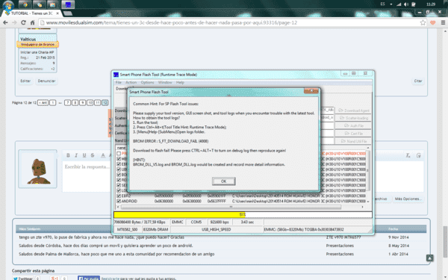Viewport: 448px width, 280px height.
Task: Click the Bold icon in reply editor
Action: (x=68, y=155)
